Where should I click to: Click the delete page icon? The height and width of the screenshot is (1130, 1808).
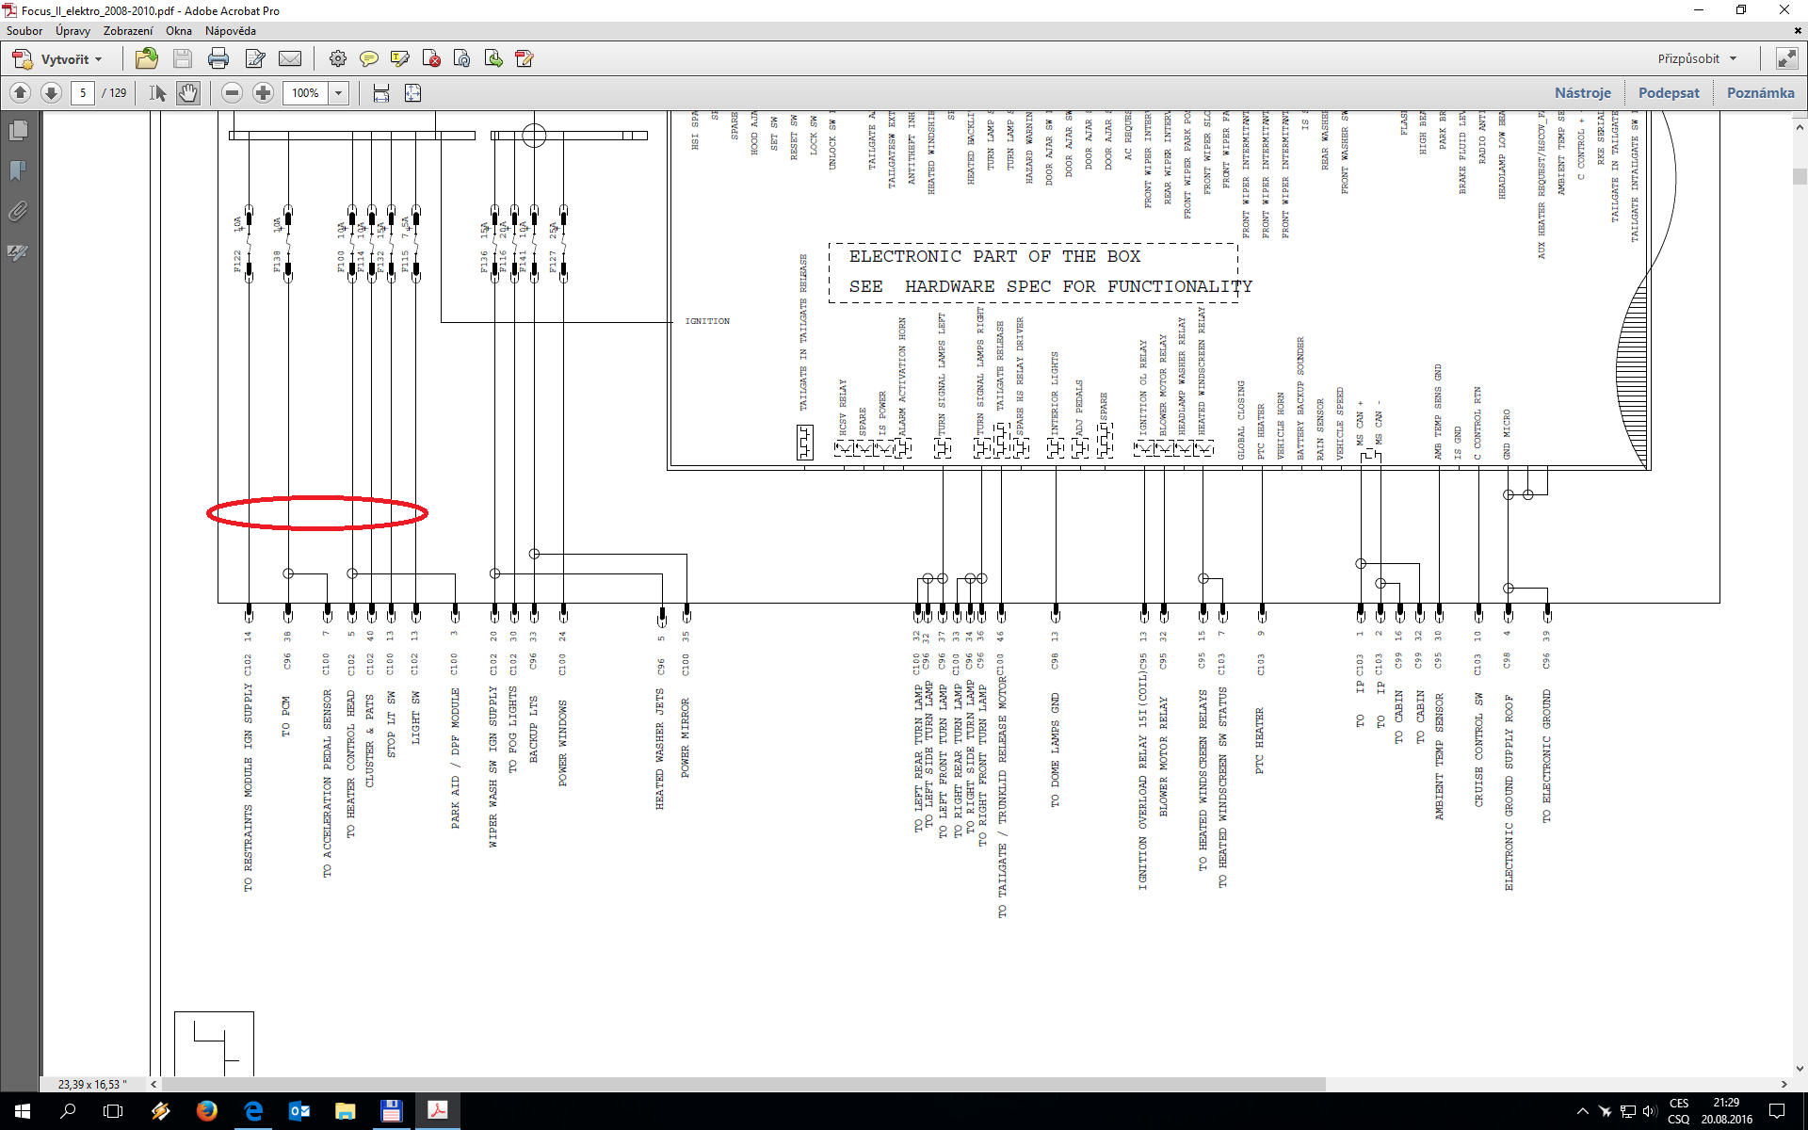coord(431,59)
